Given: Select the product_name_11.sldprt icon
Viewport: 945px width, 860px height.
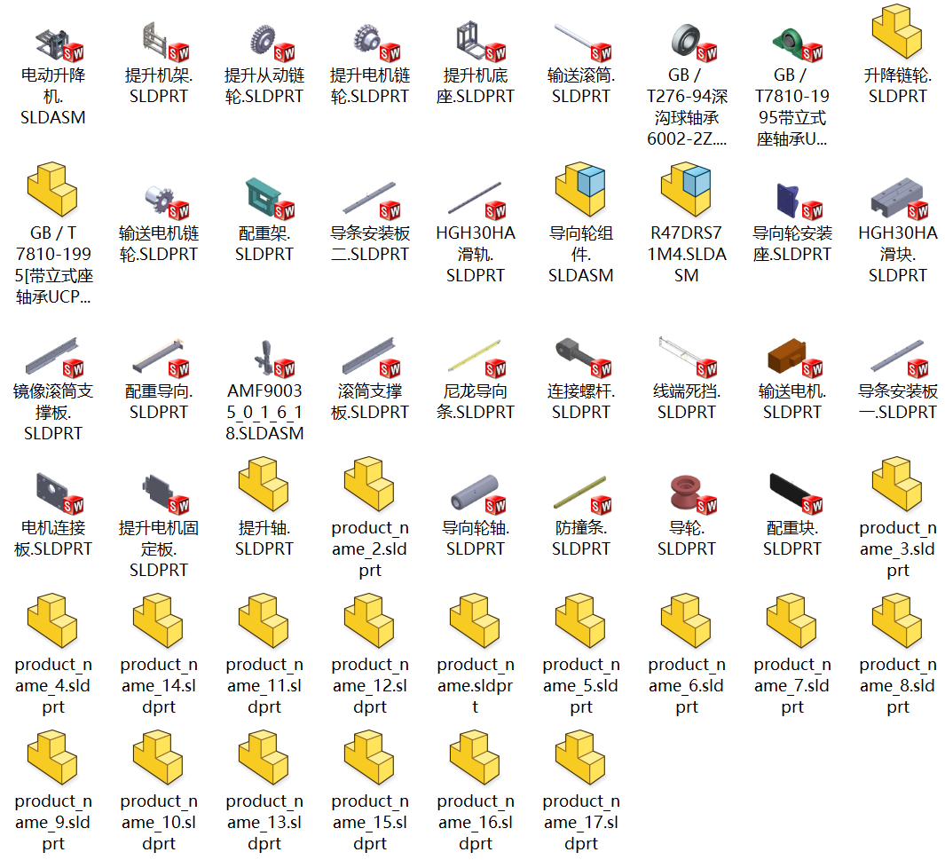Looking at the screenshot, I should pos(264,621).
